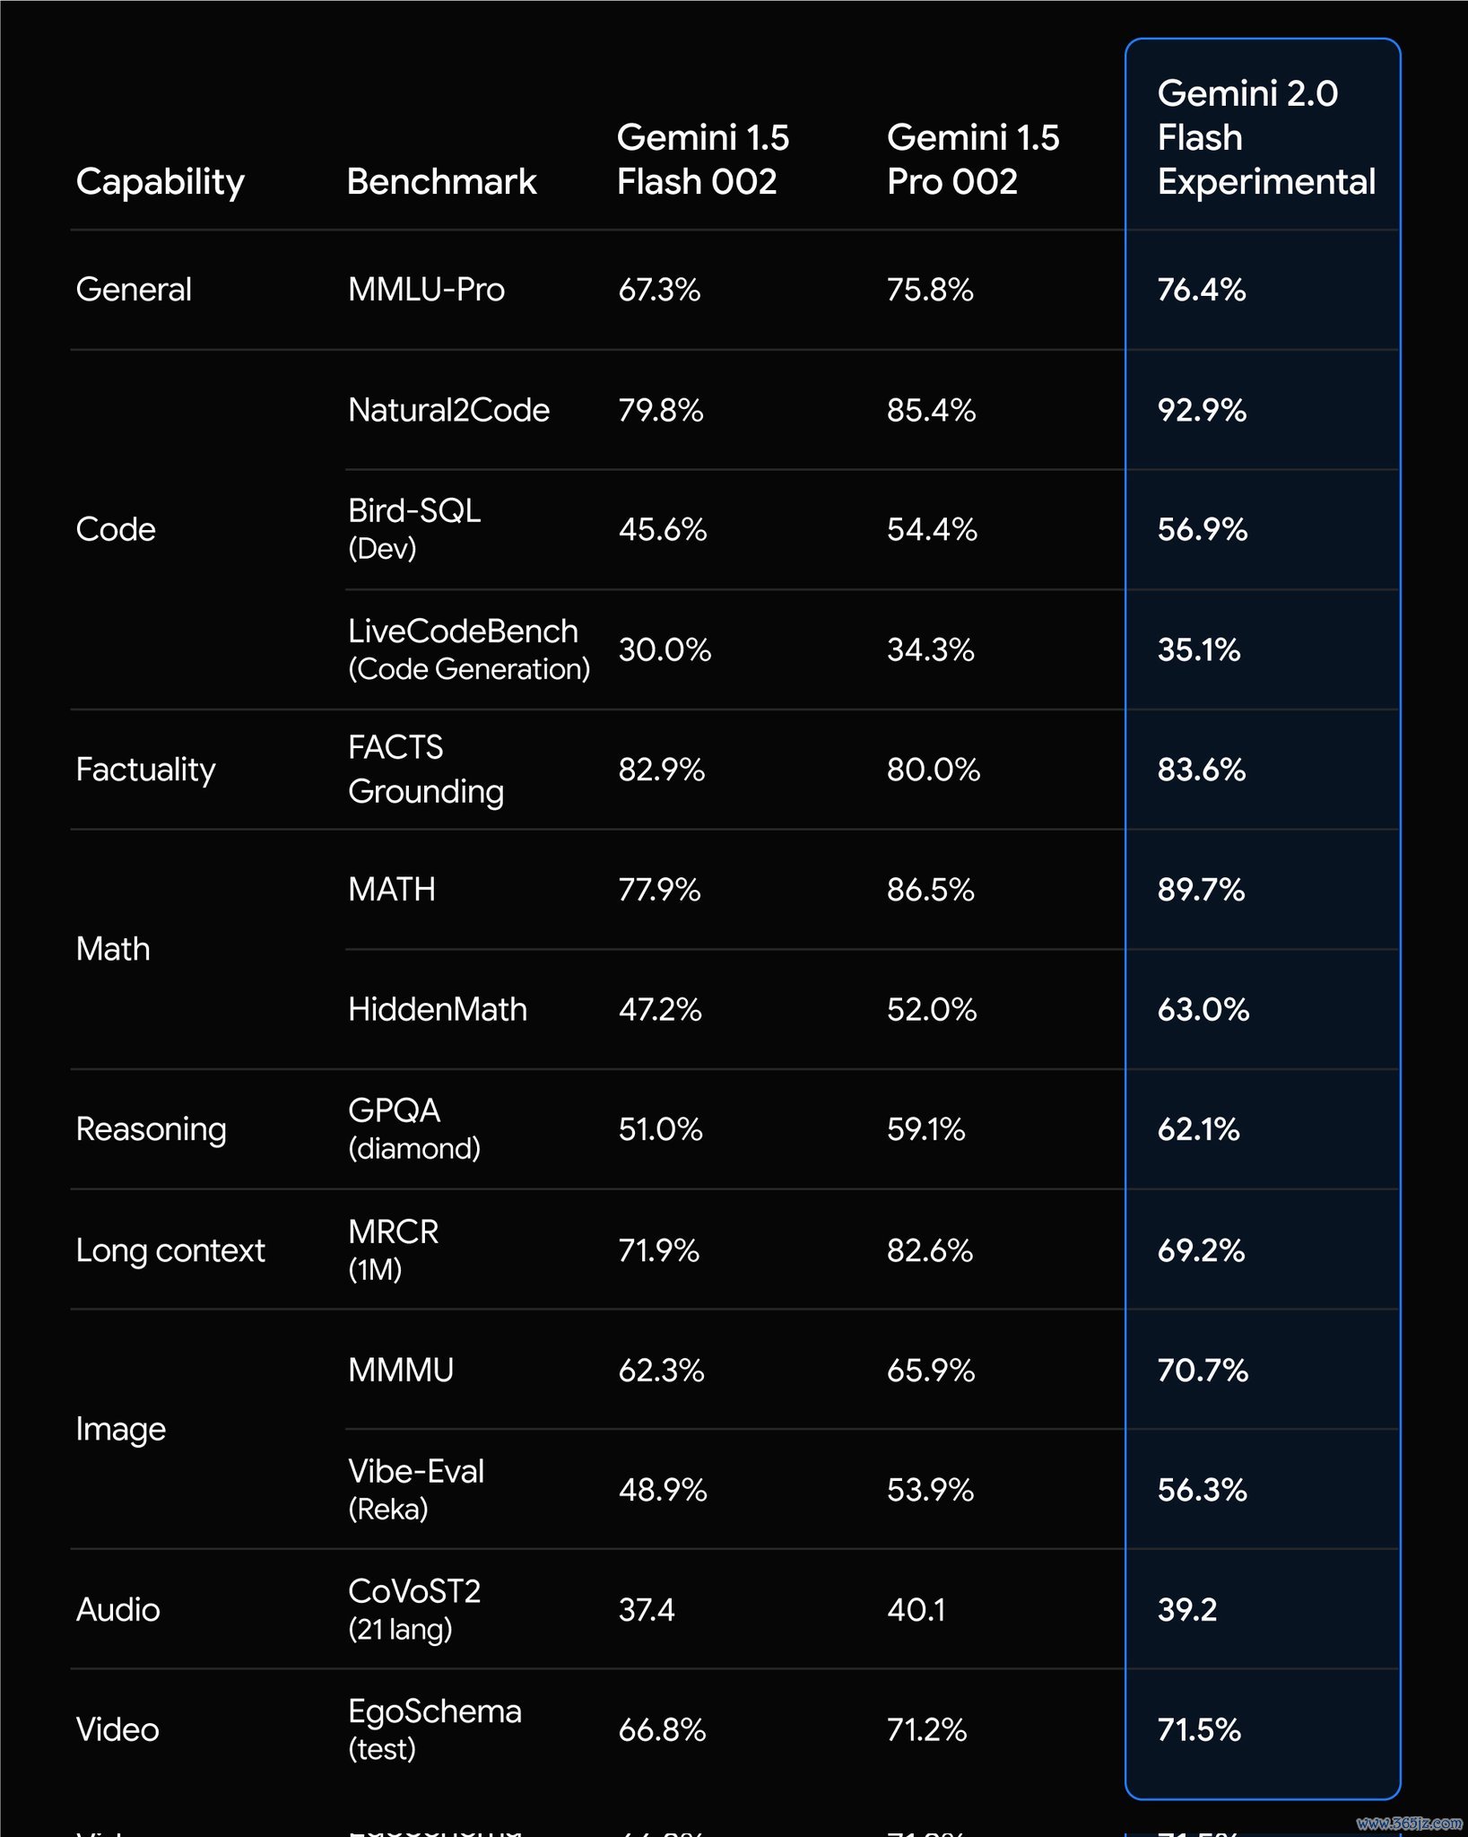Select the 92.9% Natural2Code score
The width and height of the screenshot is (1468, 1837).
point(1202,410)
